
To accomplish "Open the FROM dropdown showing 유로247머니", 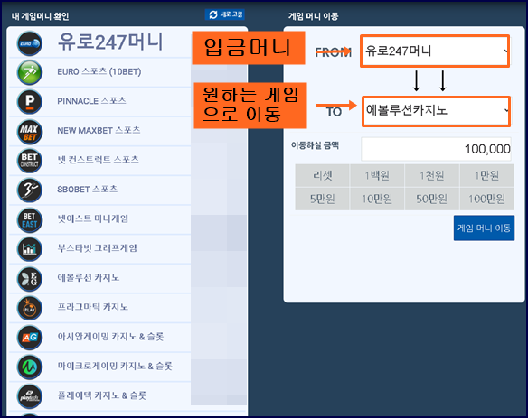I will pos(435,51).
